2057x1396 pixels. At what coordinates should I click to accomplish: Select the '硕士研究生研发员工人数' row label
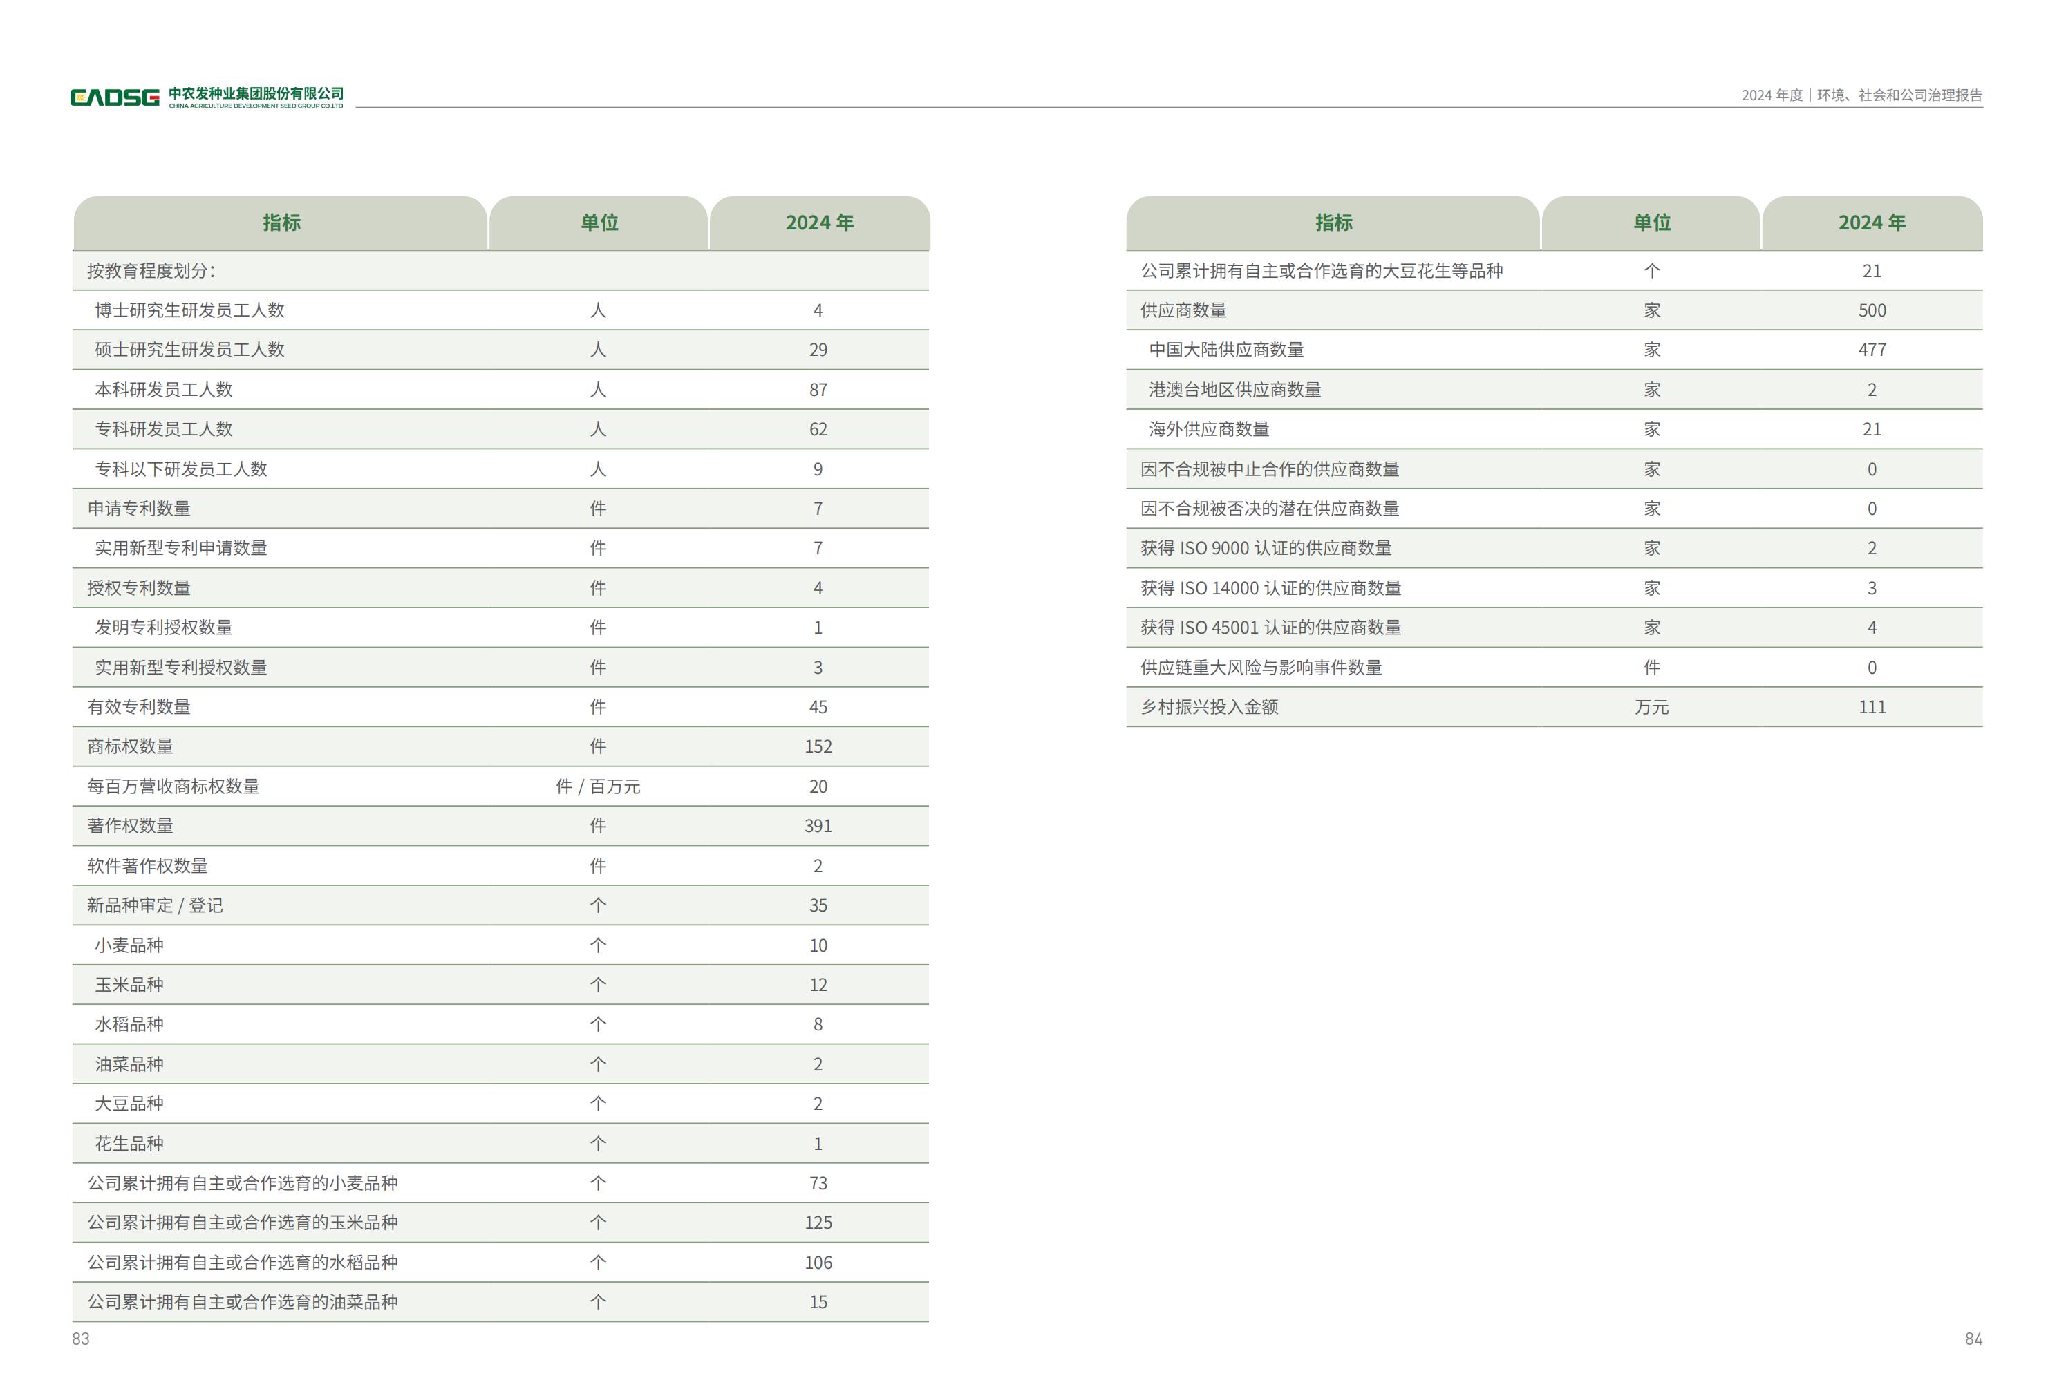[x=189, y=350]
